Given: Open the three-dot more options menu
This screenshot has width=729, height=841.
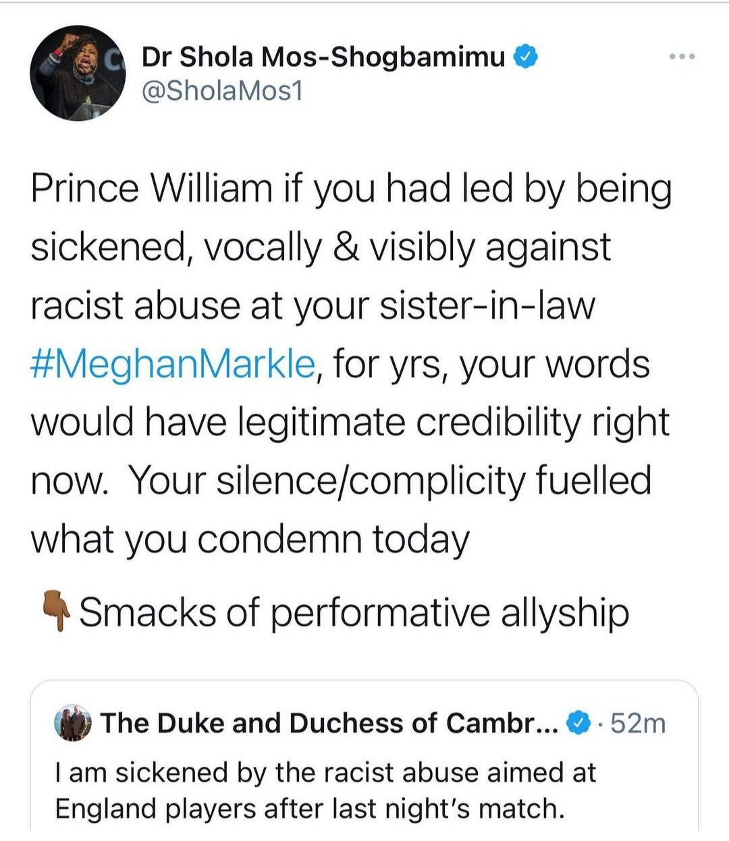Looking at the screenshot, I should click(682, 57).
